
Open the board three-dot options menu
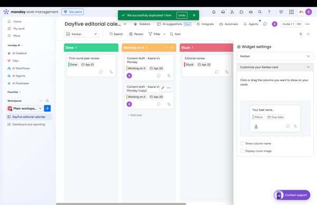307,24
